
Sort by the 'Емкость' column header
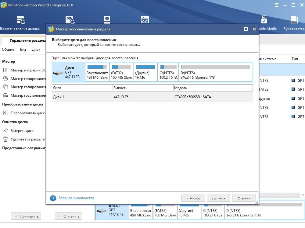point(143,88)
